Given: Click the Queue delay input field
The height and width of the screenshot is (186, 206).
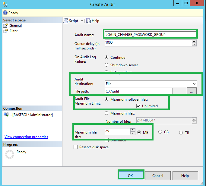Looking at the screenshot, I should (148, 43).
